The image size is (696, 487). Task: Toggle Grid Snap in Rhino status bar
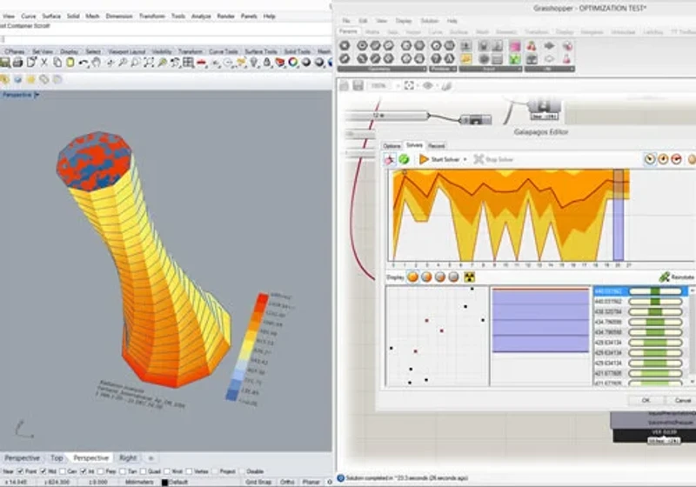[258, 482]
